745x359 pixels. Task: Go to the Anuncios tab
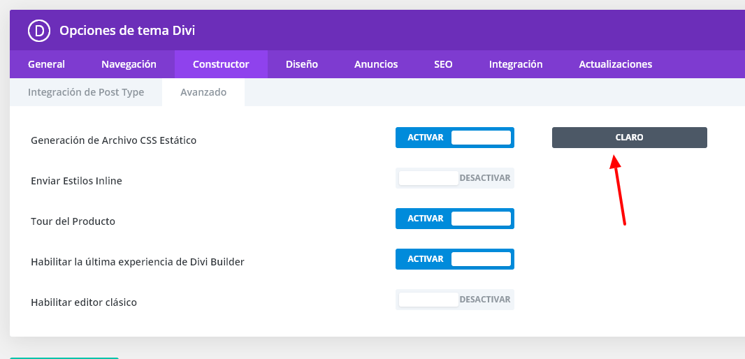[376, 64]
